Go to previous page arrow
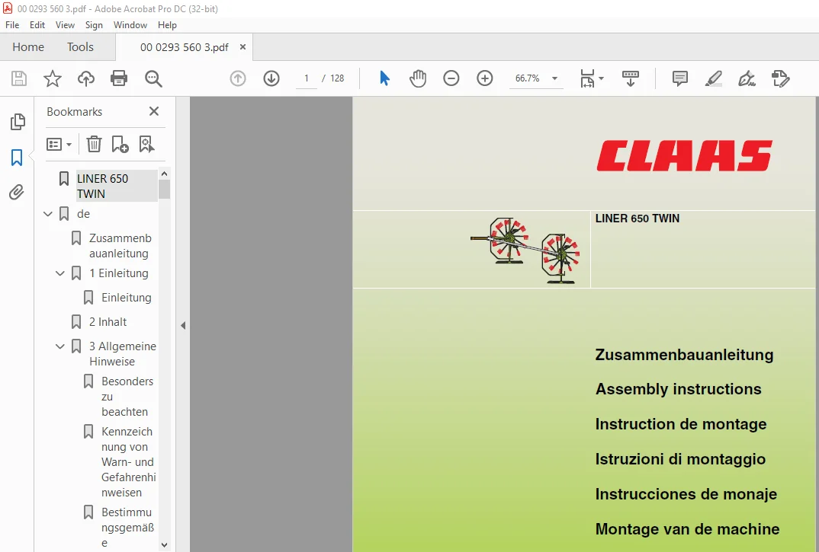 click(238, 78)
